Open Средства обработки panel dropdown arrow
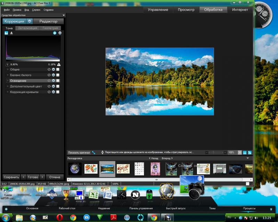 [x=64, y=15]
